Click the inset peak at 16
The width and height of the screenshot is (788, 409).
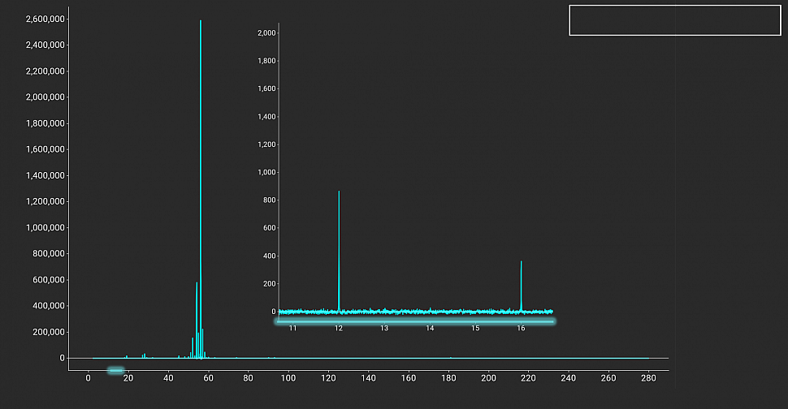pos(522,286)
